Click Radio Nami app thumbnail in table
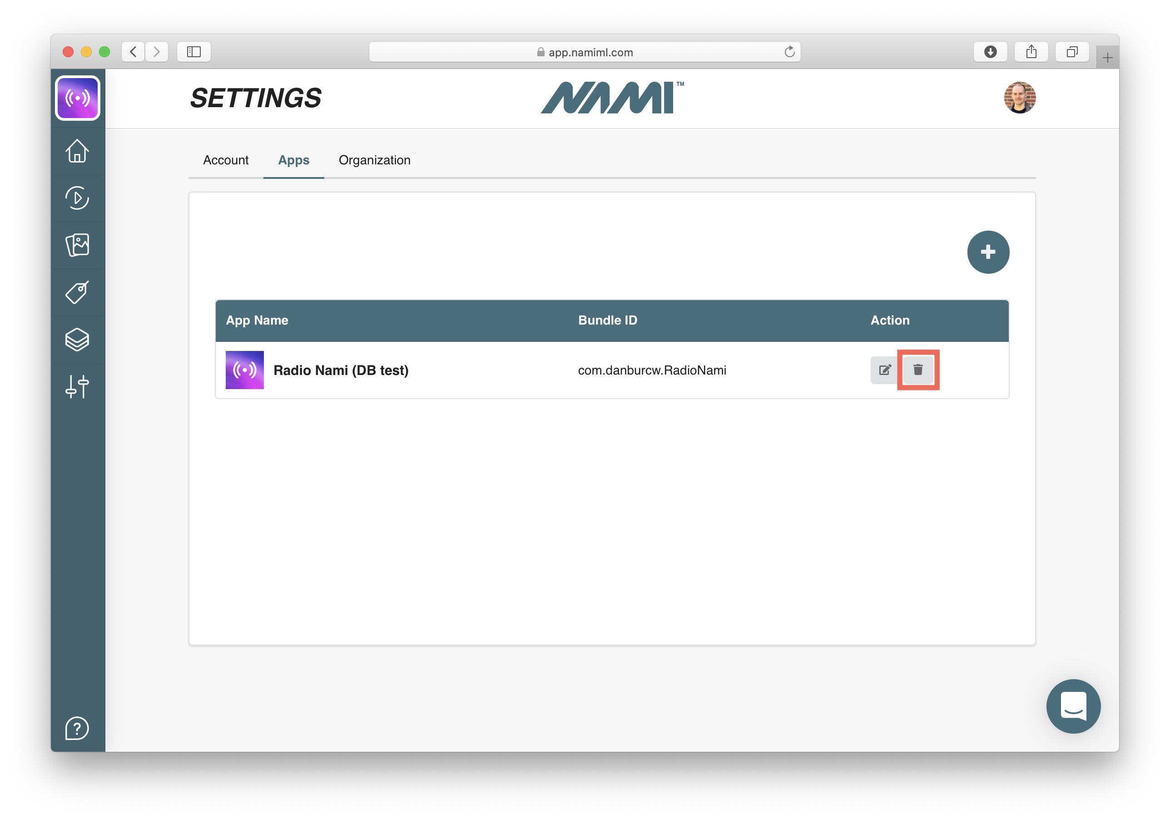1170x819 pixels. (245, 370)
